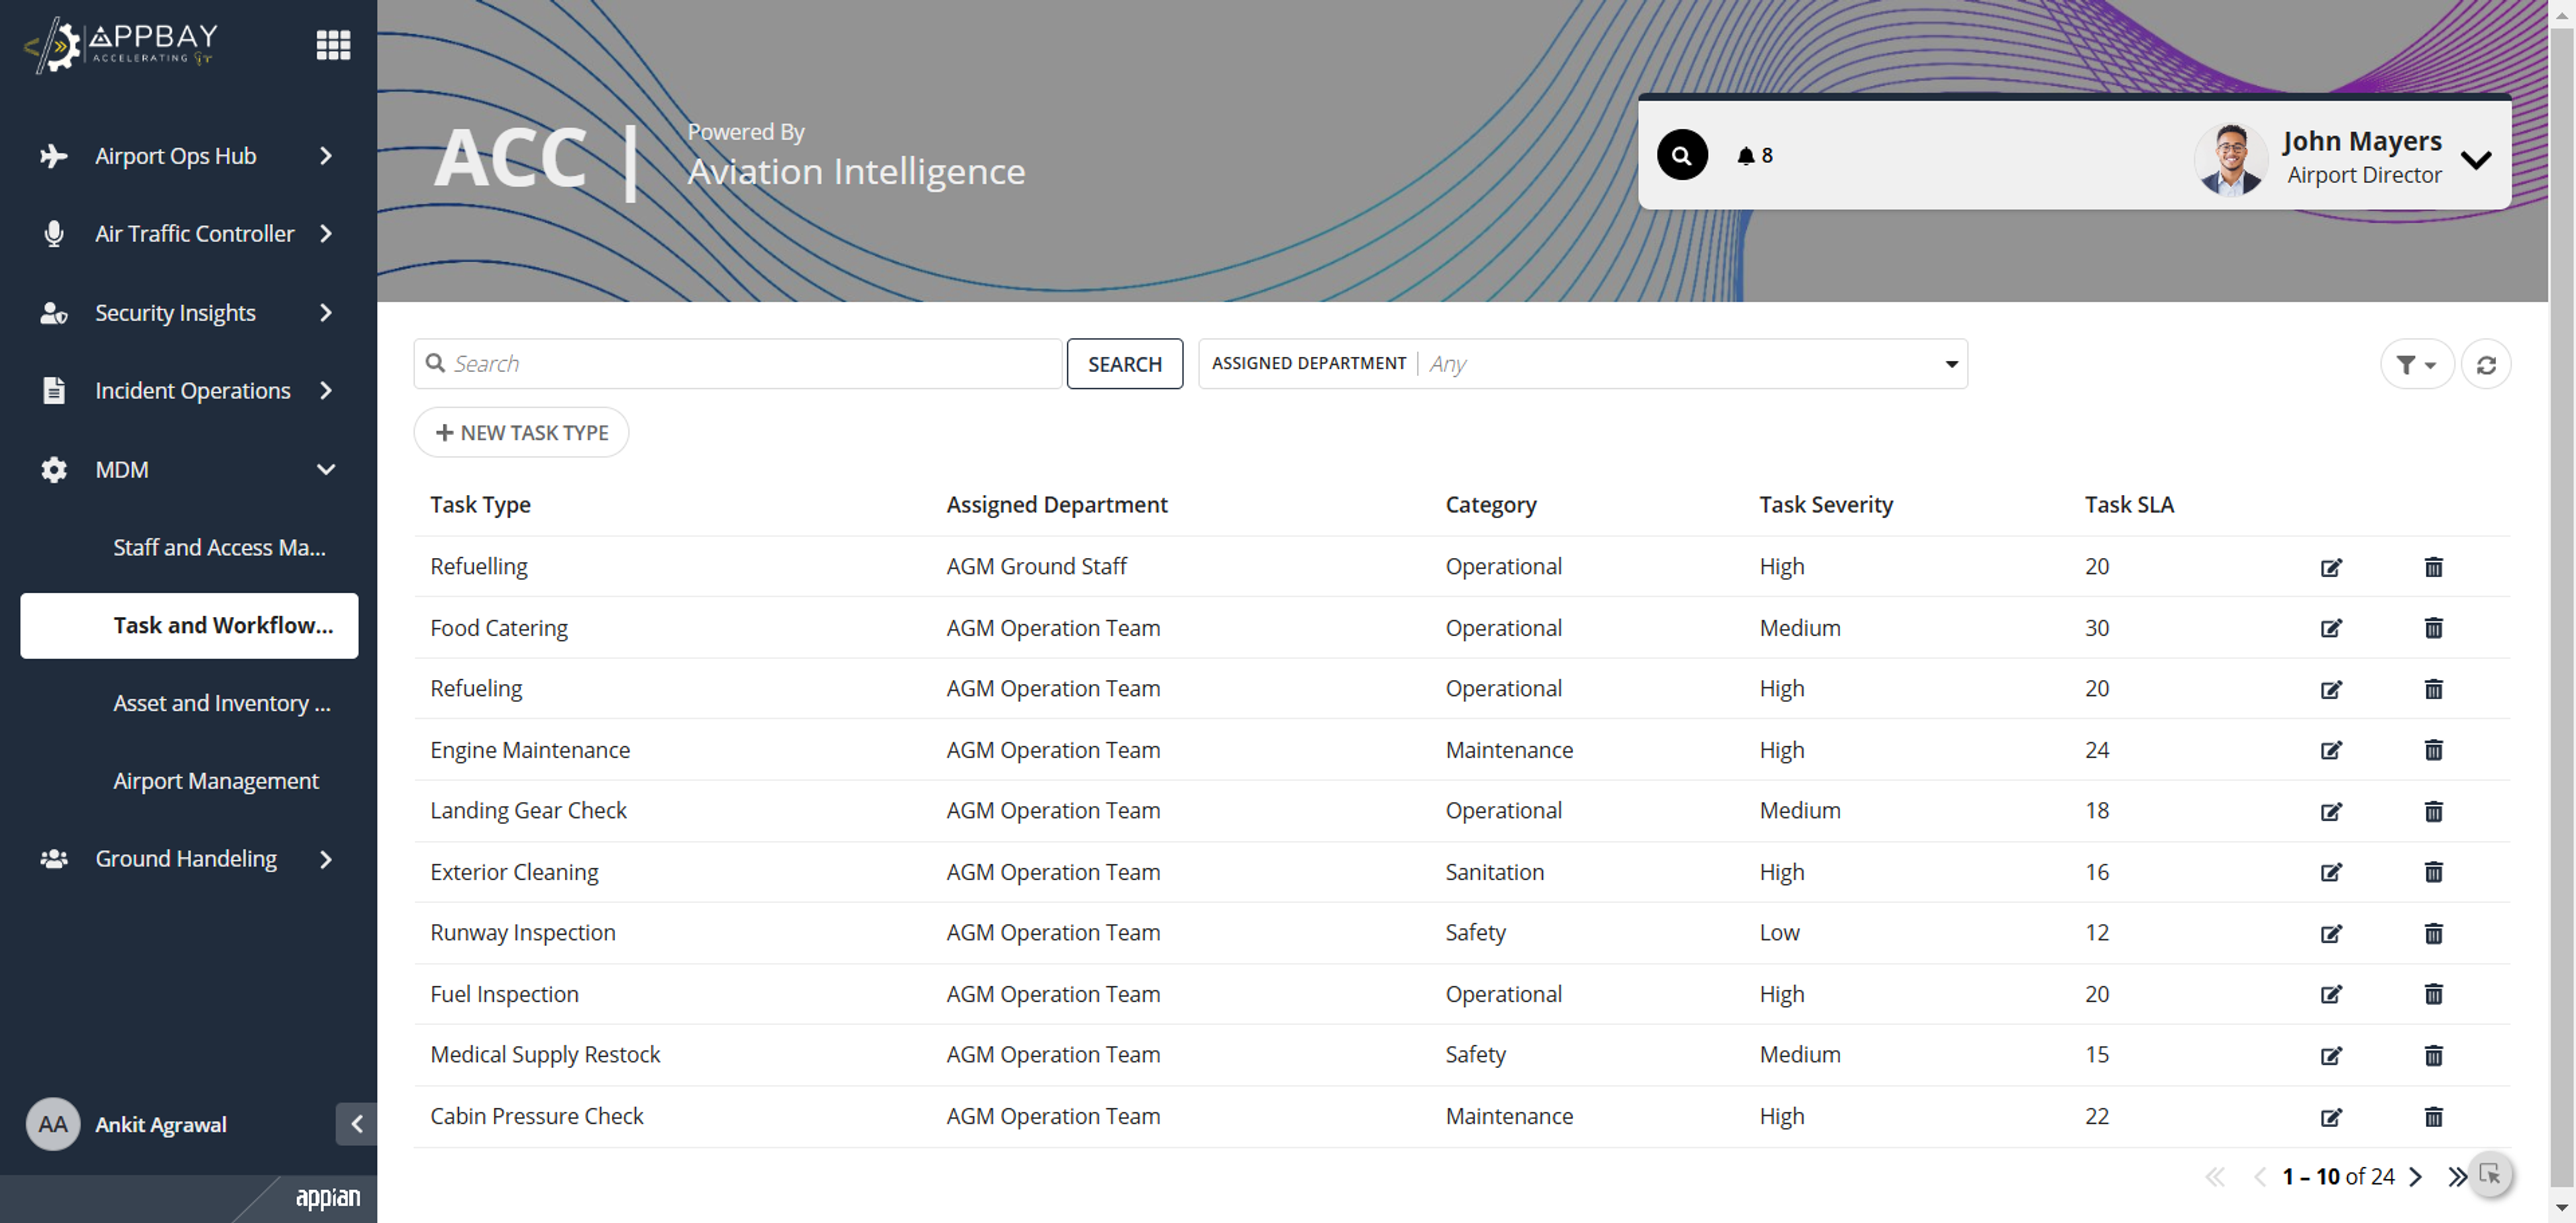Image resolution: width=2576 pixels, height=1223 pixels.
Task: Click the 'AGM Ground Staff' cell
Action: coord(1036,567)
